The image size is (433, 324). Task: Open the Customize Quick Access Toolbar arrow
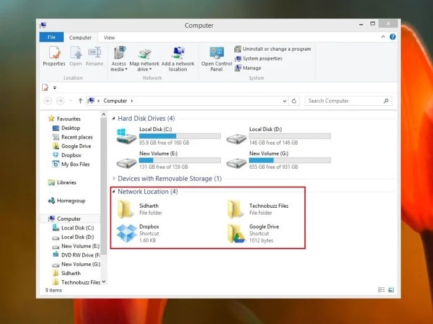[54, 88]
